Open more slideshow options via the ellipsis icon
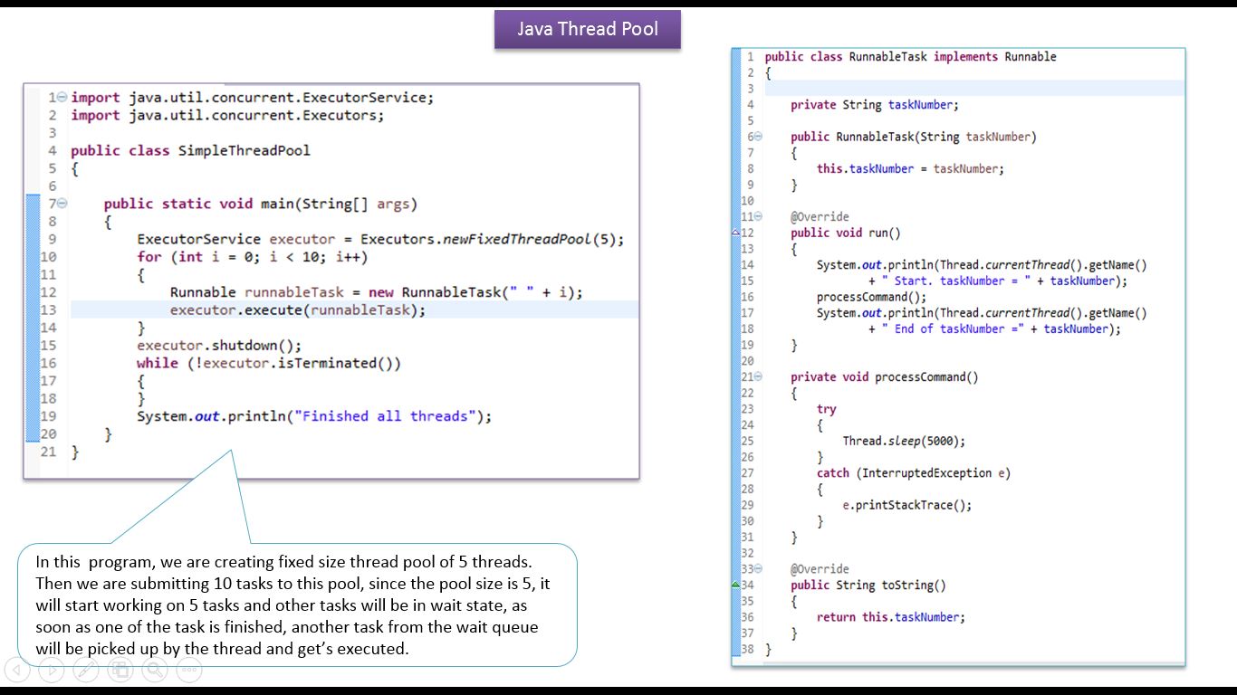The height and width of the screenshot is (695, 1237). [x=188, y=671]
